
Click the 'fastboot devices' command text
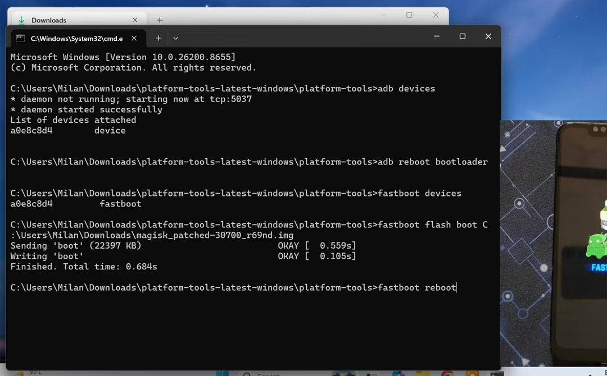click(420, 193)
